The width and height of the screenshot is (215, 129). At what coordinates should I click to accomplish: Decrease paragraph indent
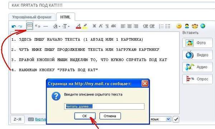pos(145,26)
